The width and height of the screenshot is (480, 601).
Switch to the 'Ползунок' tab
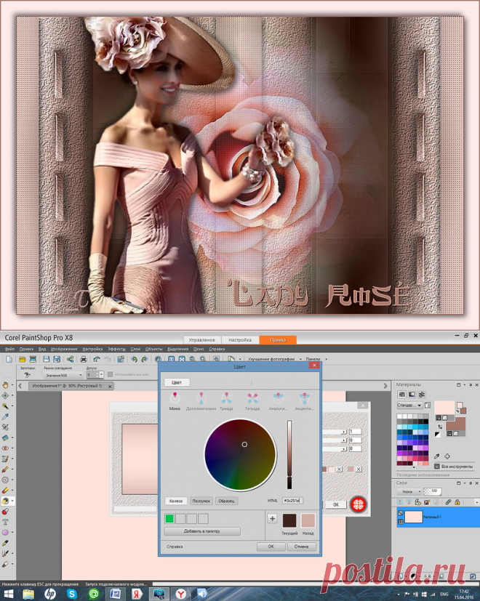coord(201,501)
